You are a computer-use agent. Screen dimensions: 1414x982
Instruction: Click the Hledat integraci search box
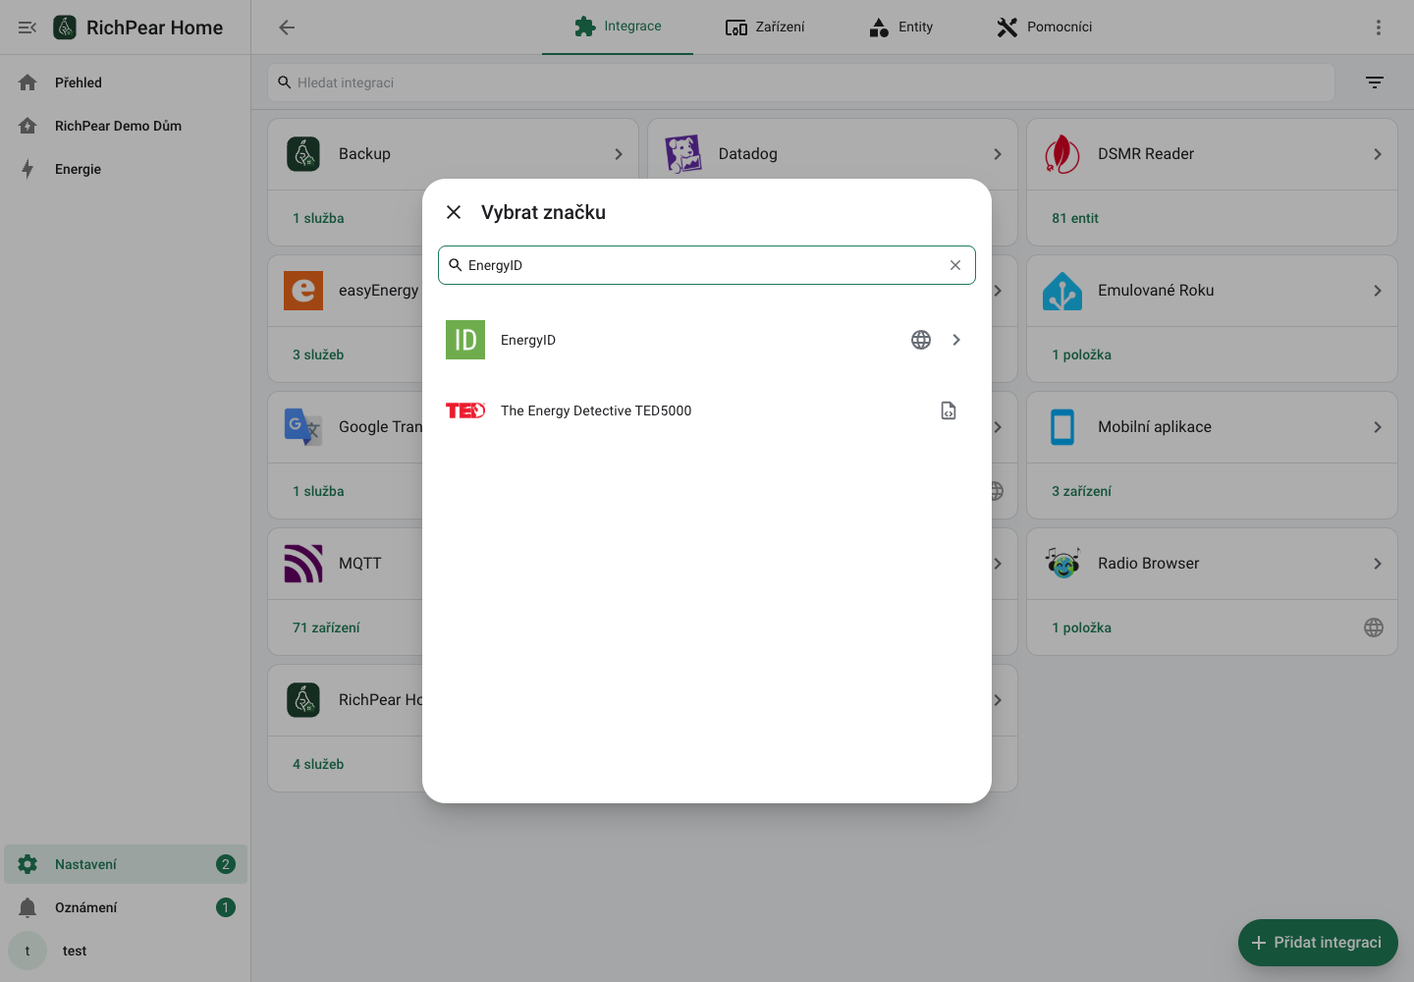[x=801, y=82]
